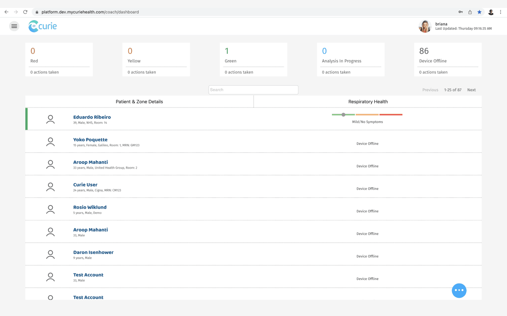Open Chrome three-dot menu
Screen dimensions: 507x316
500,12
